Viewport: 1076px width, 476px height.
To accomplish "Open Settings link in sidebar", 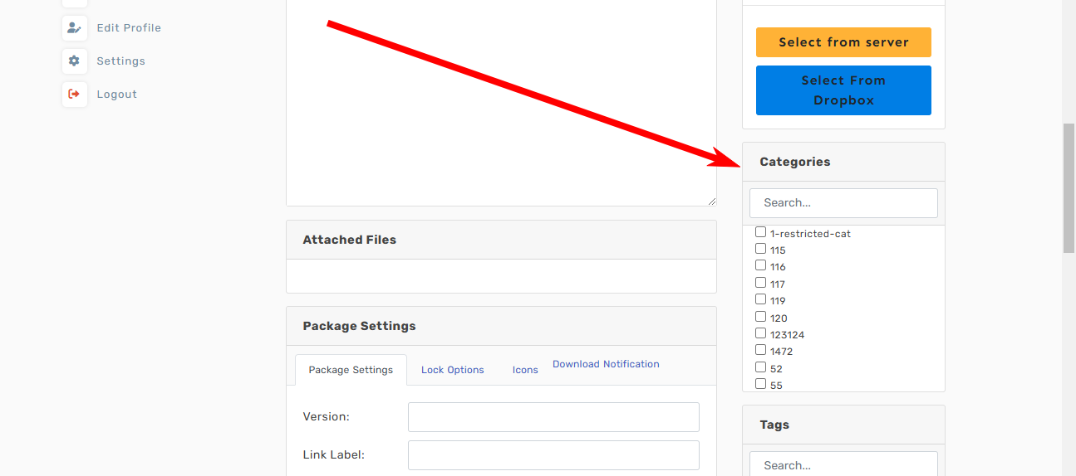I will coord(120,61).
